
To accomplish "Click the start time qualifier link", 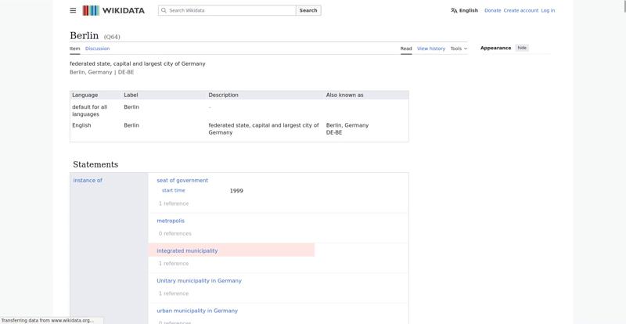I will 174,190.
